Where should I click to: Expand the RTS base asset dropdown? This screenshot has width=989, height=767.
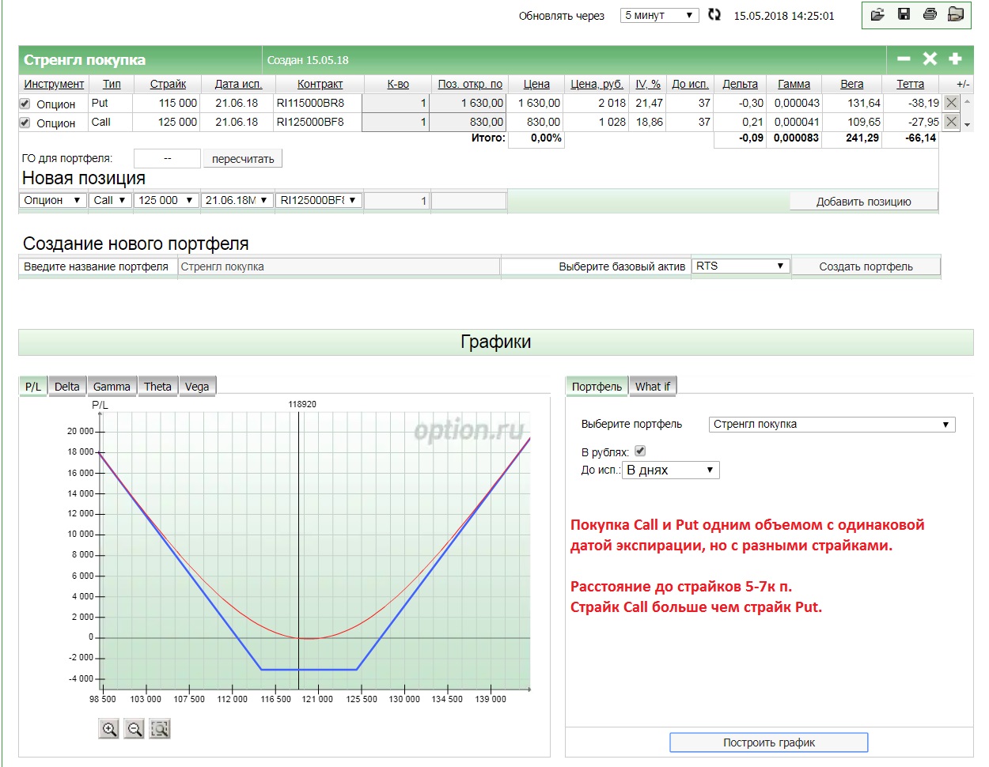click(741, 266)
